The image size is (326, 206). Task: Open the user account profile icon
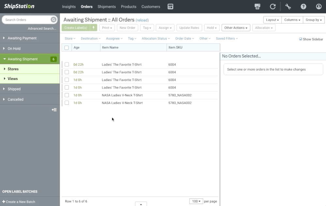319,7
